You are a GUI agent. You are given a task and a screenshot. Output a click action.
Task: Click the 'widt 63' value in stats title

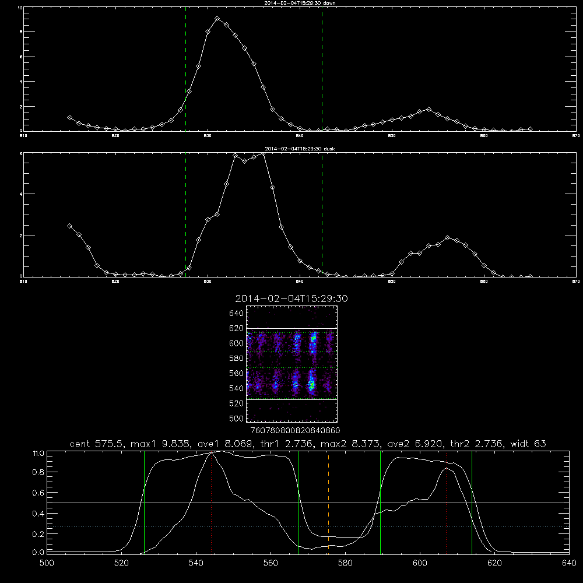528,444
